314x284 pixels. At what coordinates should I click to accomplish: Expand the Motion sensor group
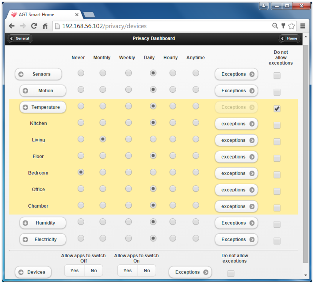coord(43,91)
